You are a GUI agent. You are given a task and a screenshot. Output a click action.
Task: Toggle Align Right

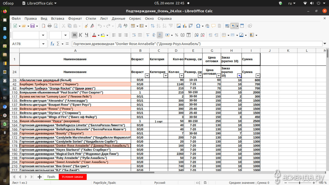(x=126, y=35)
